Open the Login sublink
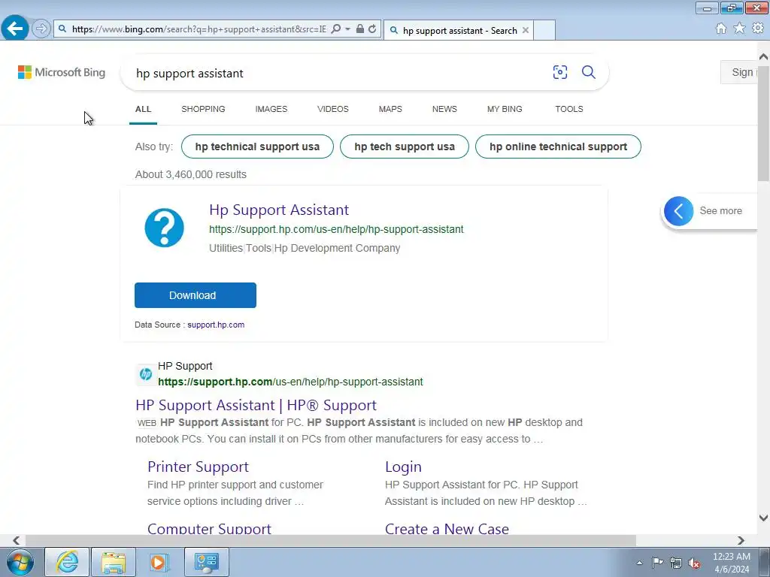770x577 pixels. [403, 467]
